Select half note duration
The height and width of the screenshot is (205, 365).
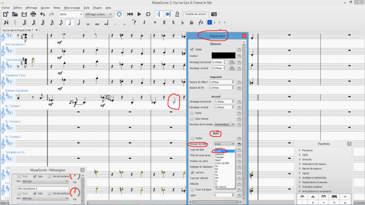[79, 22]
